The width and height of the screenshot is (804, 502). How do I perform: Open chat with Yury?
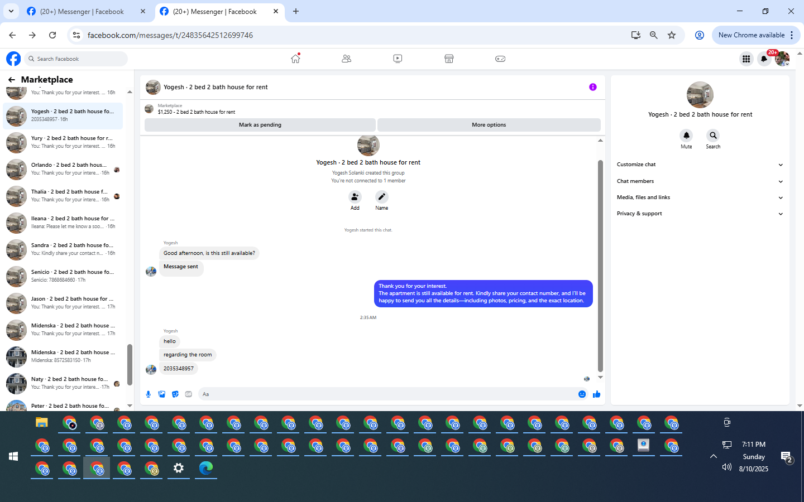(63, 143)
